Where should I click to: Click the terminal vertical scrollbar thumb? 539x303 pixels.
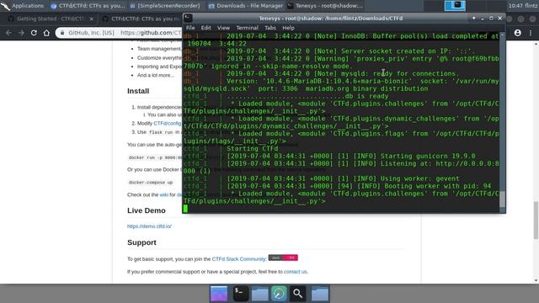[502, 199]
